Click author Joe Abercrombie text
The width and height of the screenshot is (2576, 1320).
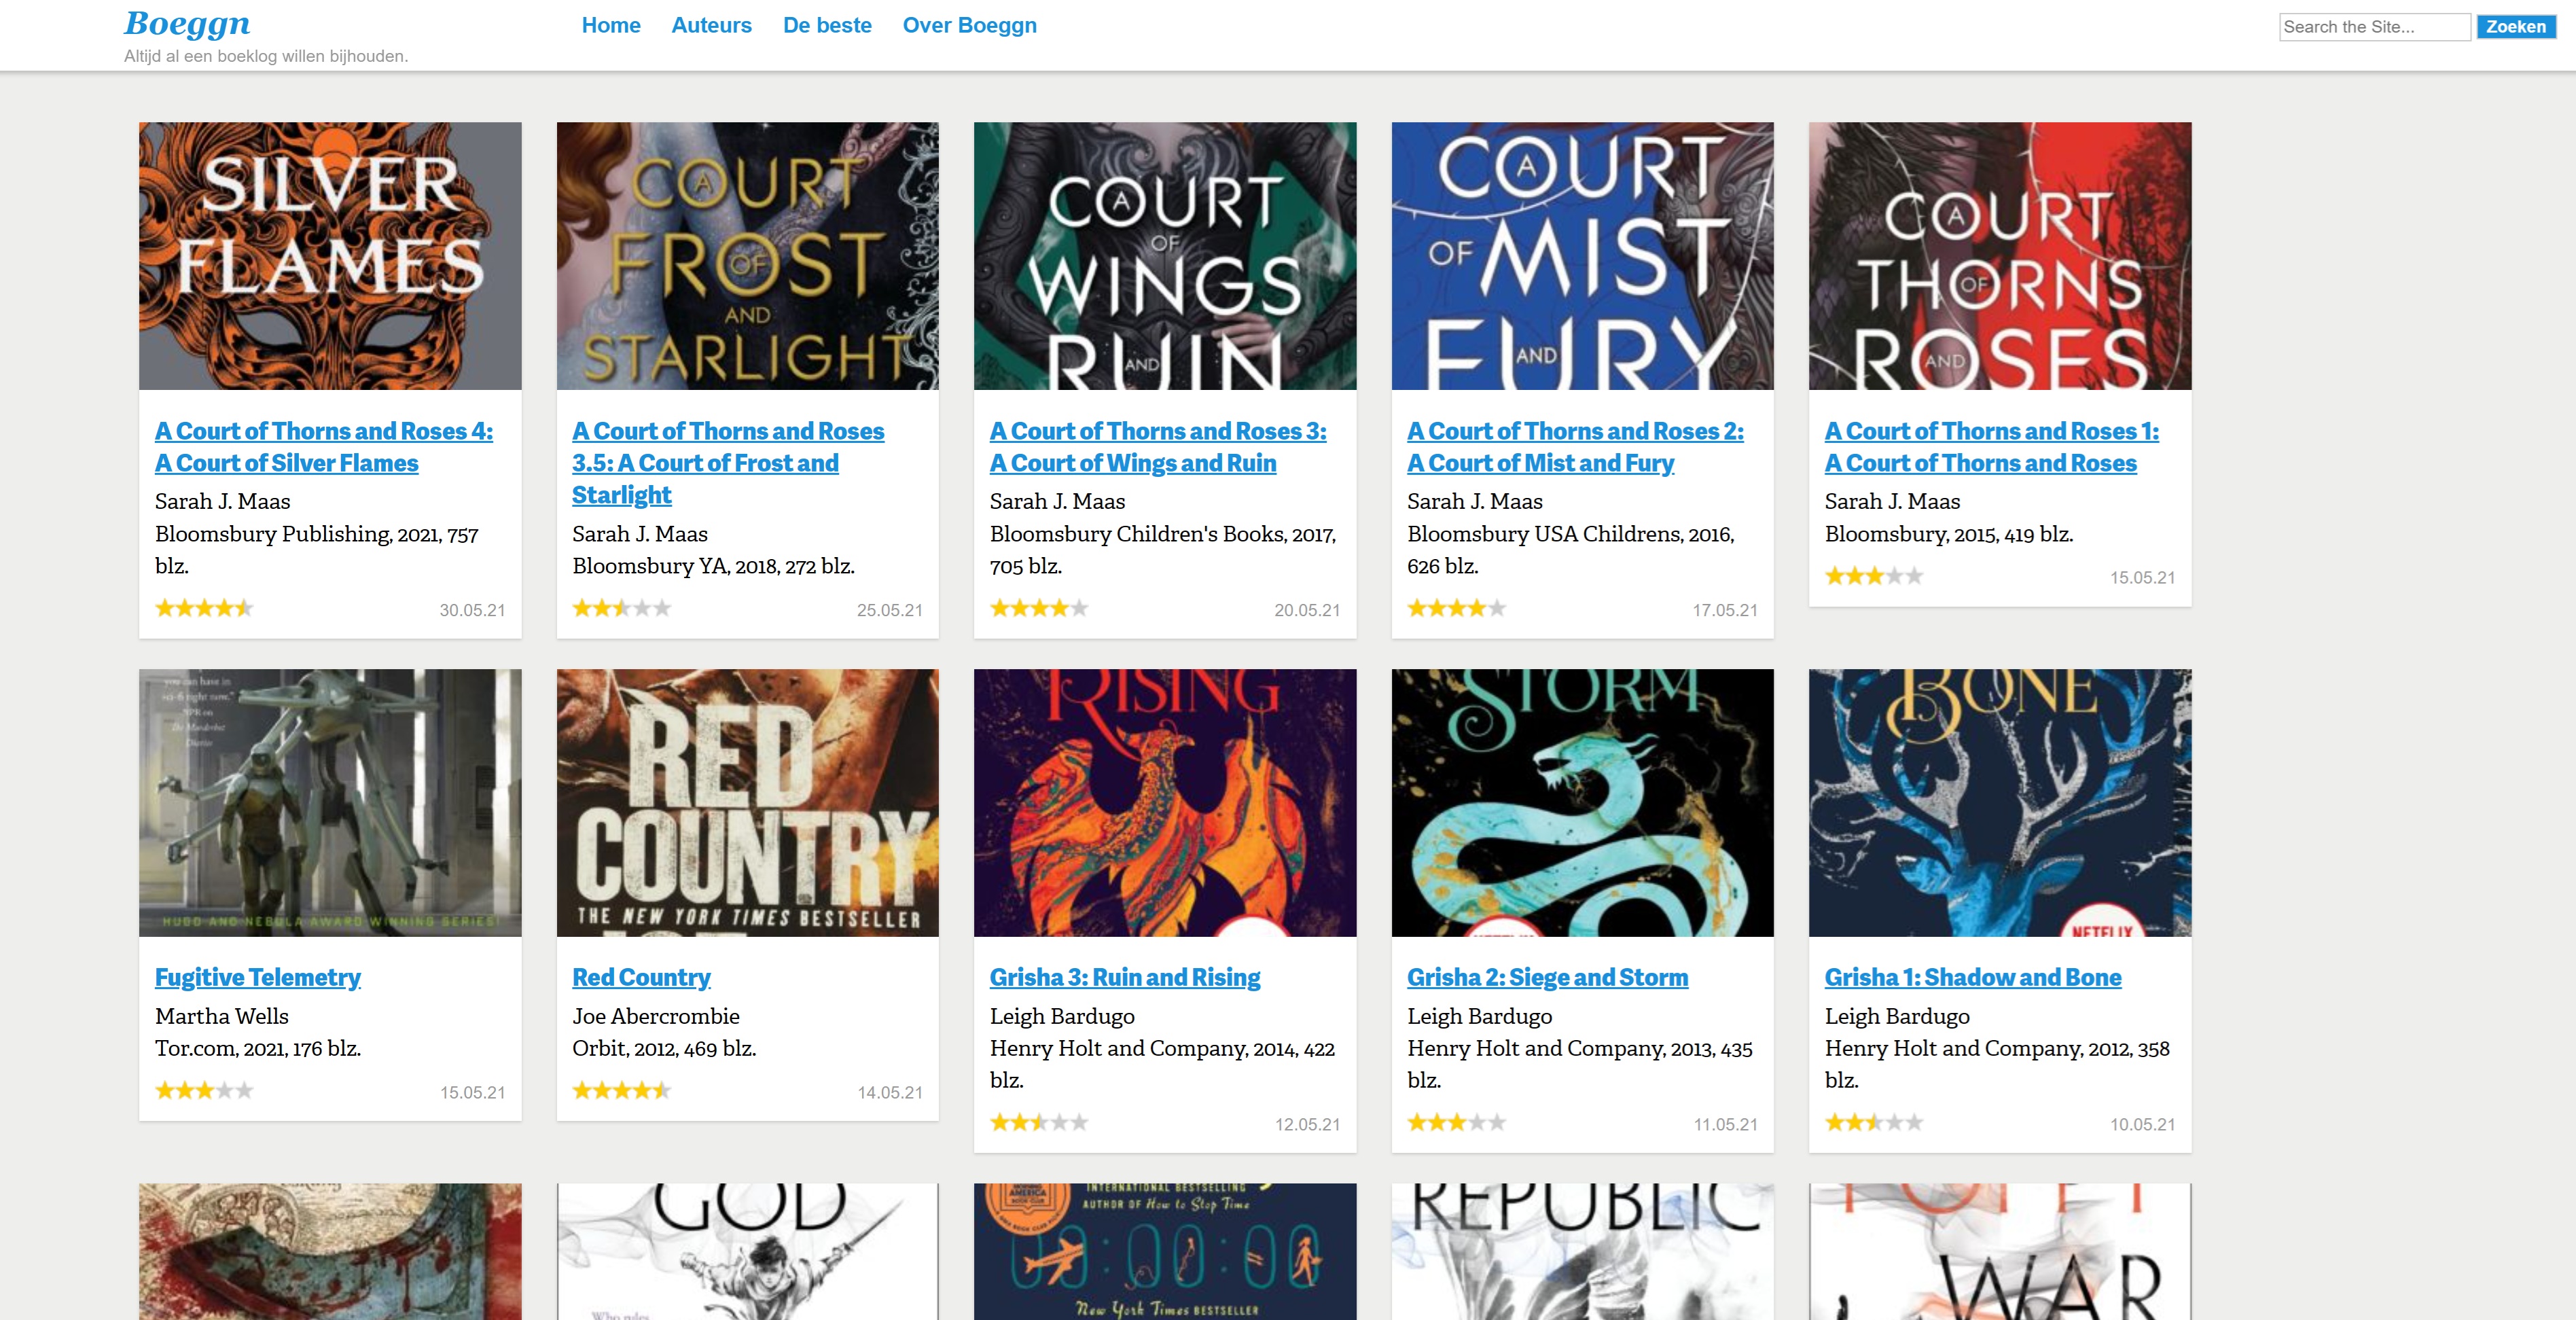(x=656, y=1016)
